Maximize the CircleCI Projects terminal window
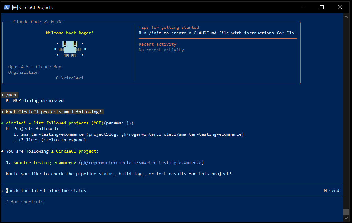The width and height of the screenshot is (352, 223). pos(322,7)
